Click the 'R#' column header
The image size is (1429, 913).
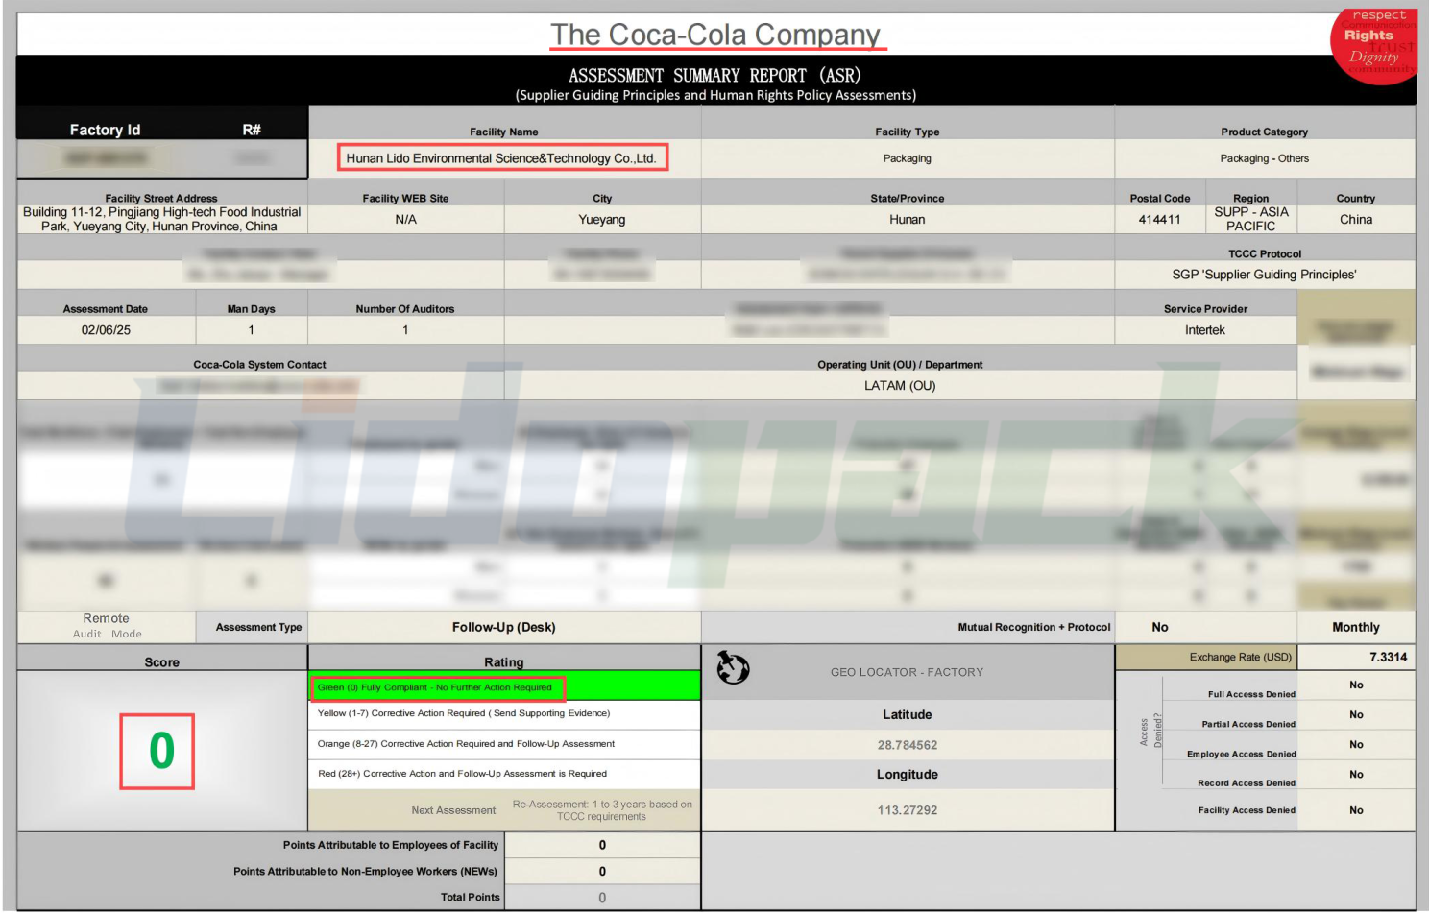pos(252,130)
